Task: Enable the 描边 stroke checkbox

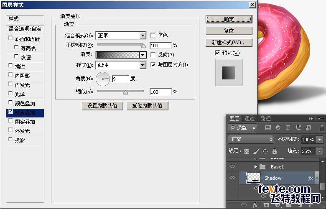Action: pos(10,66)
